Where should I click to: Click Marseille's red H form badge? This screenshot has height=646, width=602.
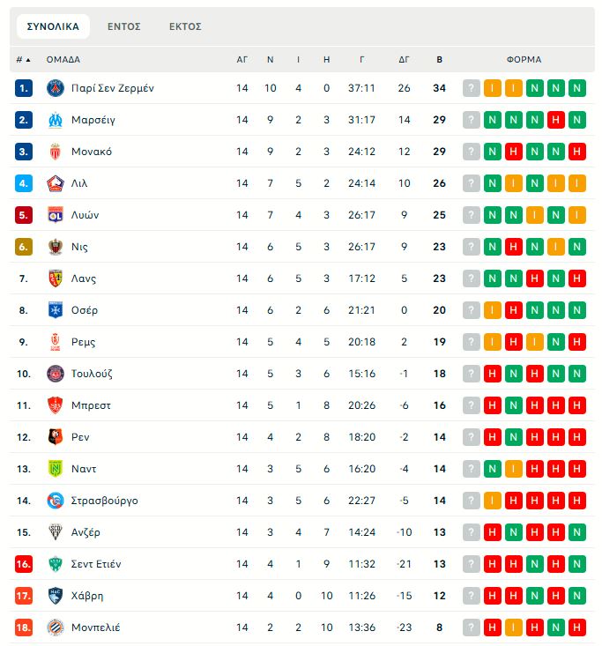pos(556,120)
